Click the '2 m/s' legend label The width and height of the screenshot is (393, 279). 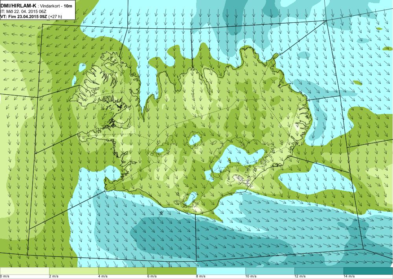coord(54,276)
